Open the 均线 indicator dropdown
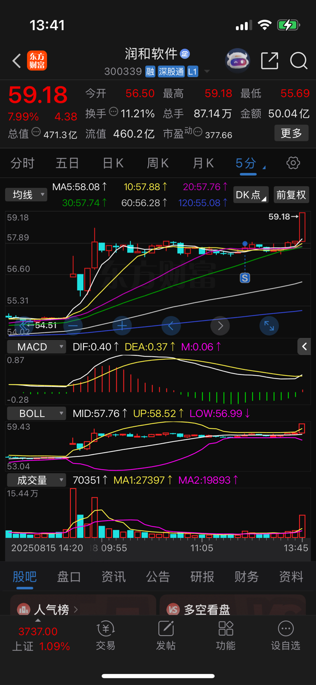 26,194
